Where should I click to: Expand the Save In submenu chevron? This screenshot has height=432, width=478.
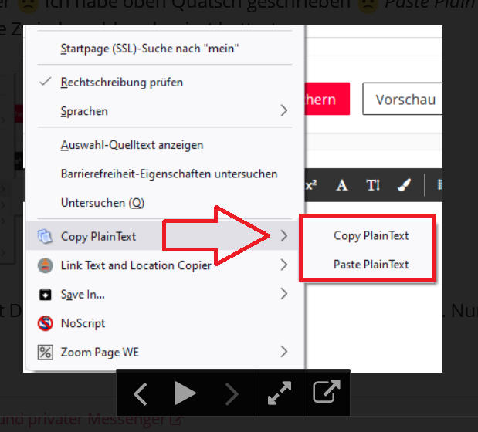tap(284, 294)
